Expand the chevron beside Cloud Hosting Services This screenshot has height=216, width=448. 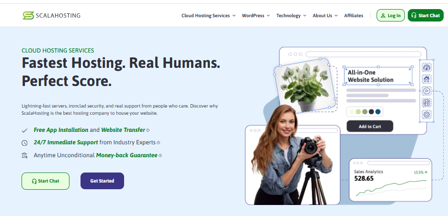(x=234, y=16)
